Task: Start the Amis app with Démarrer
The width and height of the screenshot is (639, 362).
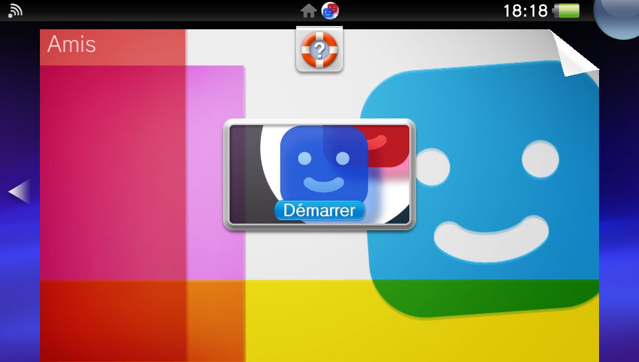Action: pos(319,210)
